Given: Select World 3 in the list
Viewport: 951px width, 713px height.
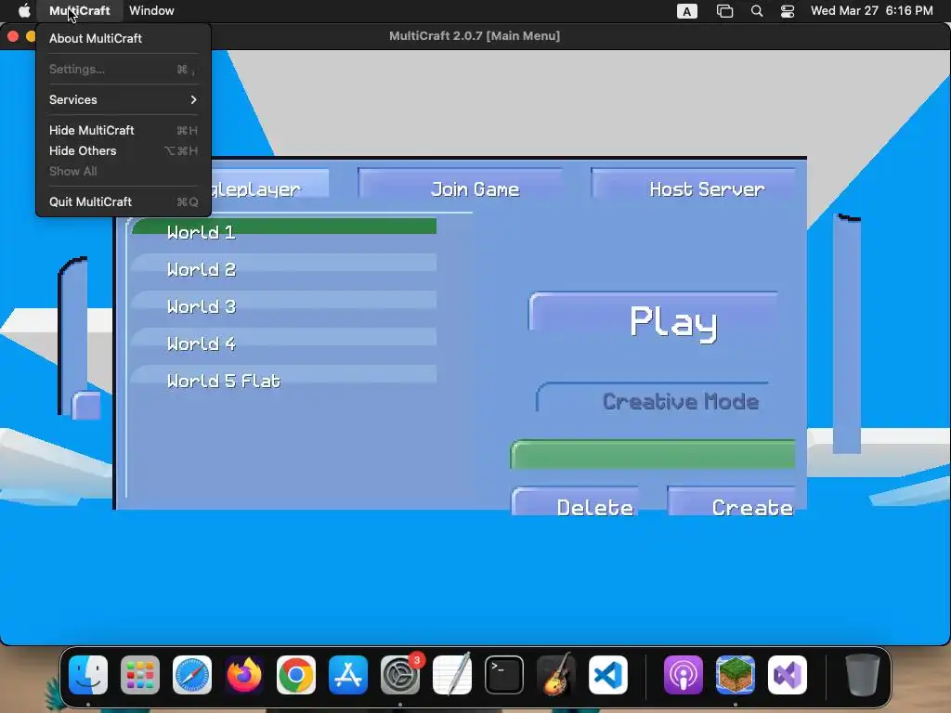Looking at the screenshot, I should (x=284, y=304).
